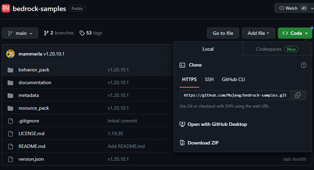The width and height of the screenshot is (314, 170).
Task: Click the clone URL text field
Action: click(x=235, y=95)
